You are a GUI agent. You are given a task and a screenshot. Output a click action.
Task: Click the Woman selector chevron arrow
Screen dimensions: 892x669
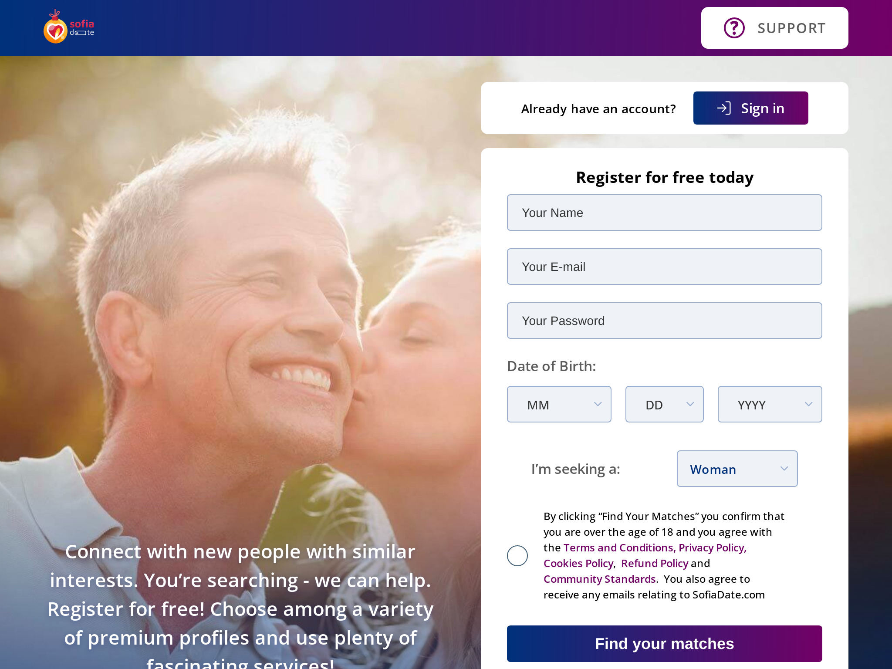click(x=784, y=469)
